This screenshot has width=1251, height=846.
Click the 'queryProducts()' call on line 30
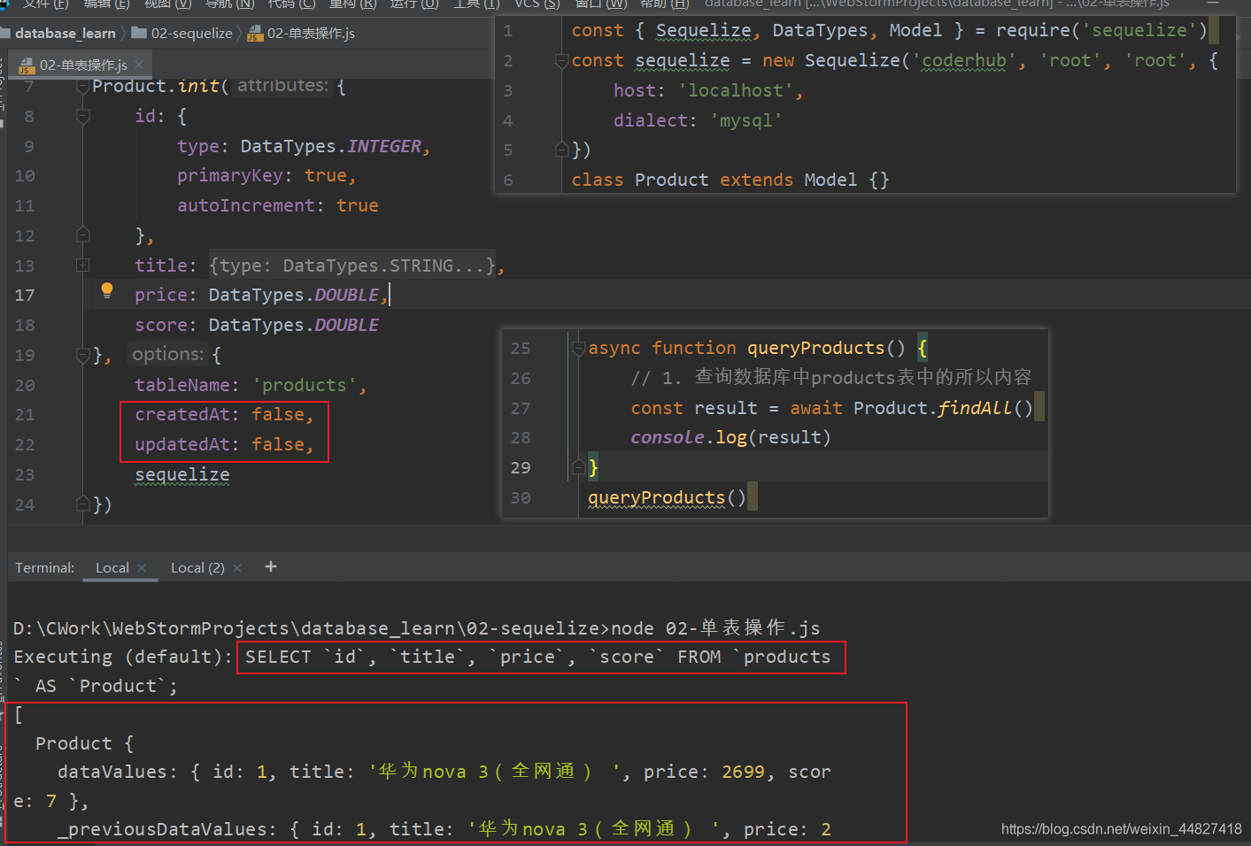click(x=668, y=497)
